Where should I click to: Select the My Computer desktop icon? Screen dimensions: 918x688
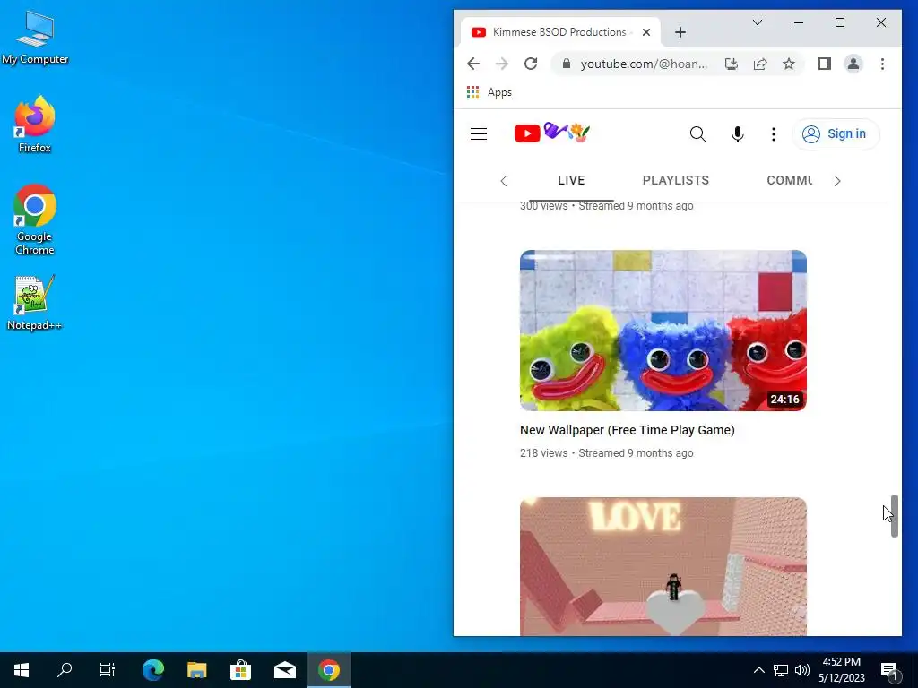35,37
